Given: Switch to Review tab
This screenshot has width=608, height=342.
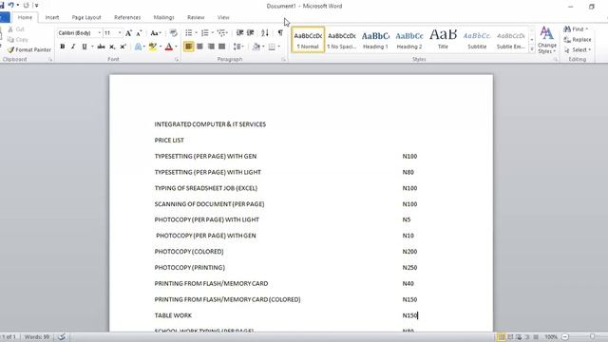Looking at the screenshot, I should (x=196, y=17).
